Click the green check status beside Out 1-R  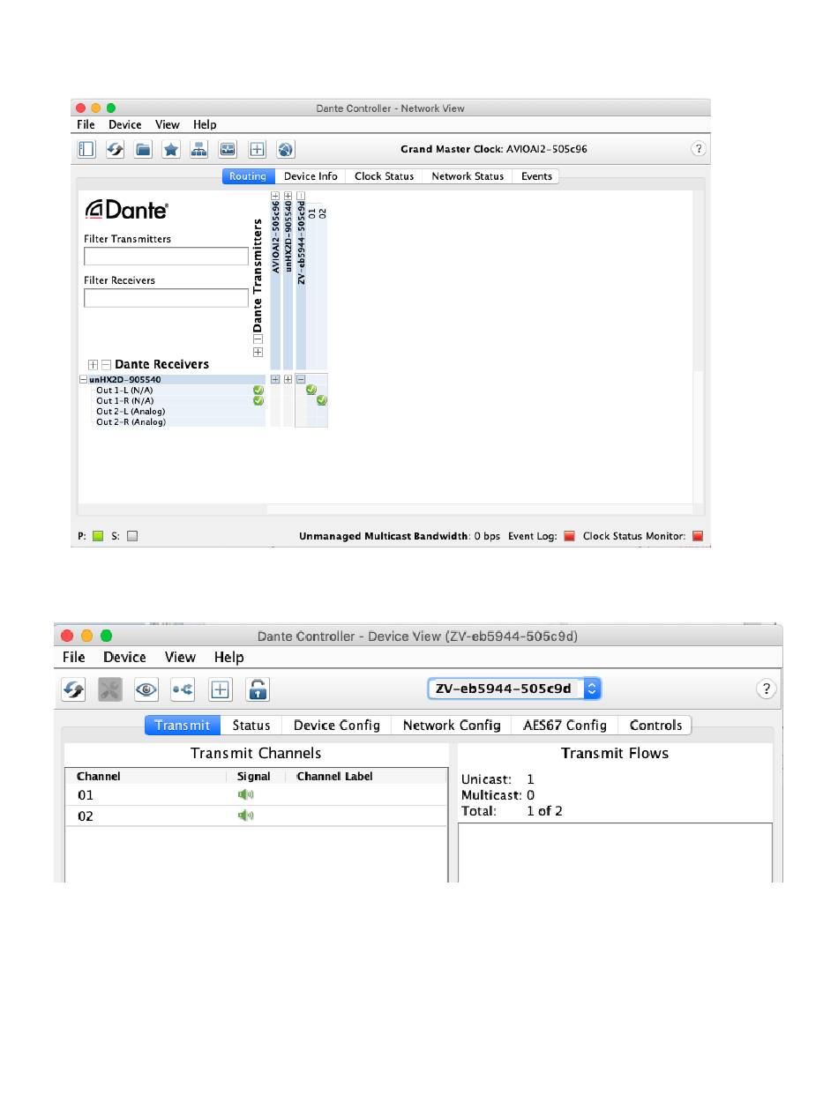(x=258, y=400)
